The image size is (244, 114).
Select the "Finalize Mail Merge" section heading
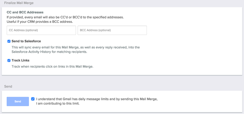19,3
